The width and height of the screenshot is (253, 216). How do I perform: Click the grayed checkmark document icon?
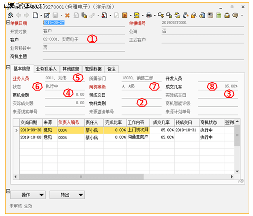click(x=116, y=15)
